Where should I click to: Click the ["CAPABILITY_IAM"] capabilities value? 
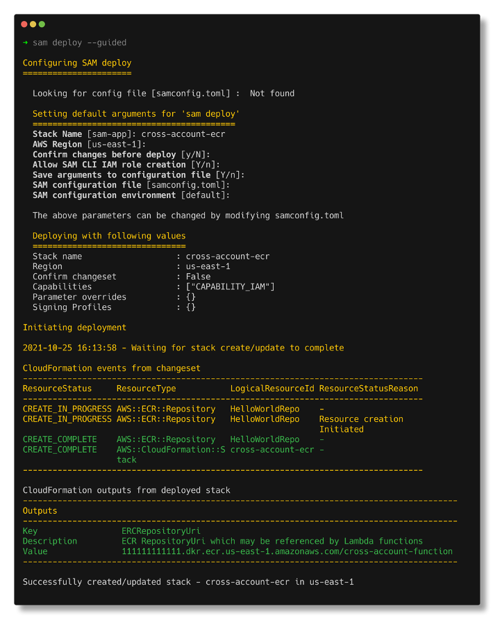(x=230, y=286)
